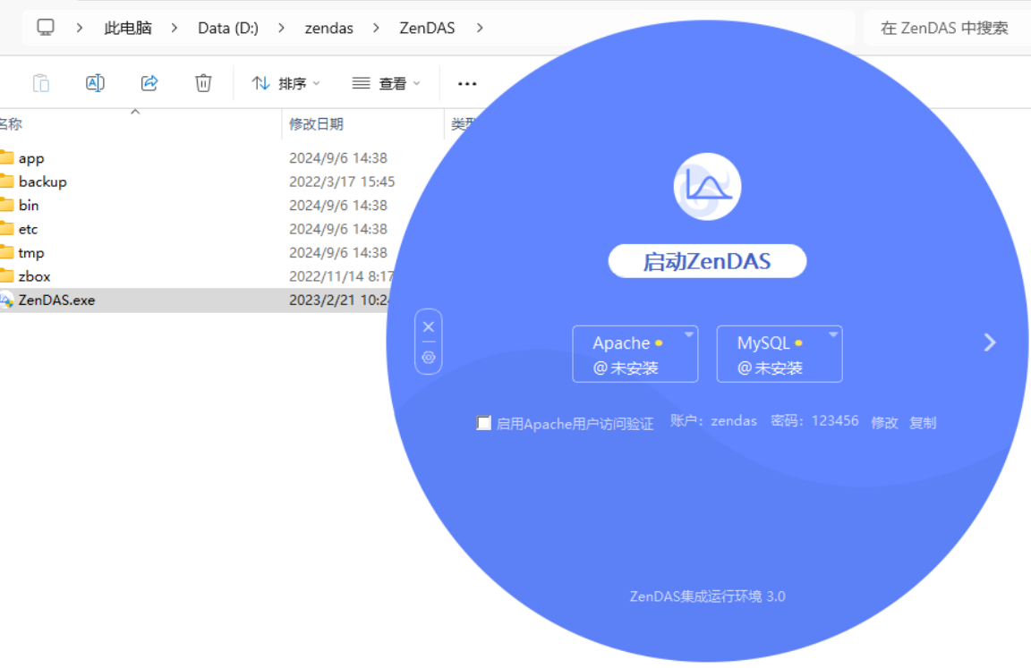
Task: Enable Apache user access verification checkbox
Action: tap(484, 423)
